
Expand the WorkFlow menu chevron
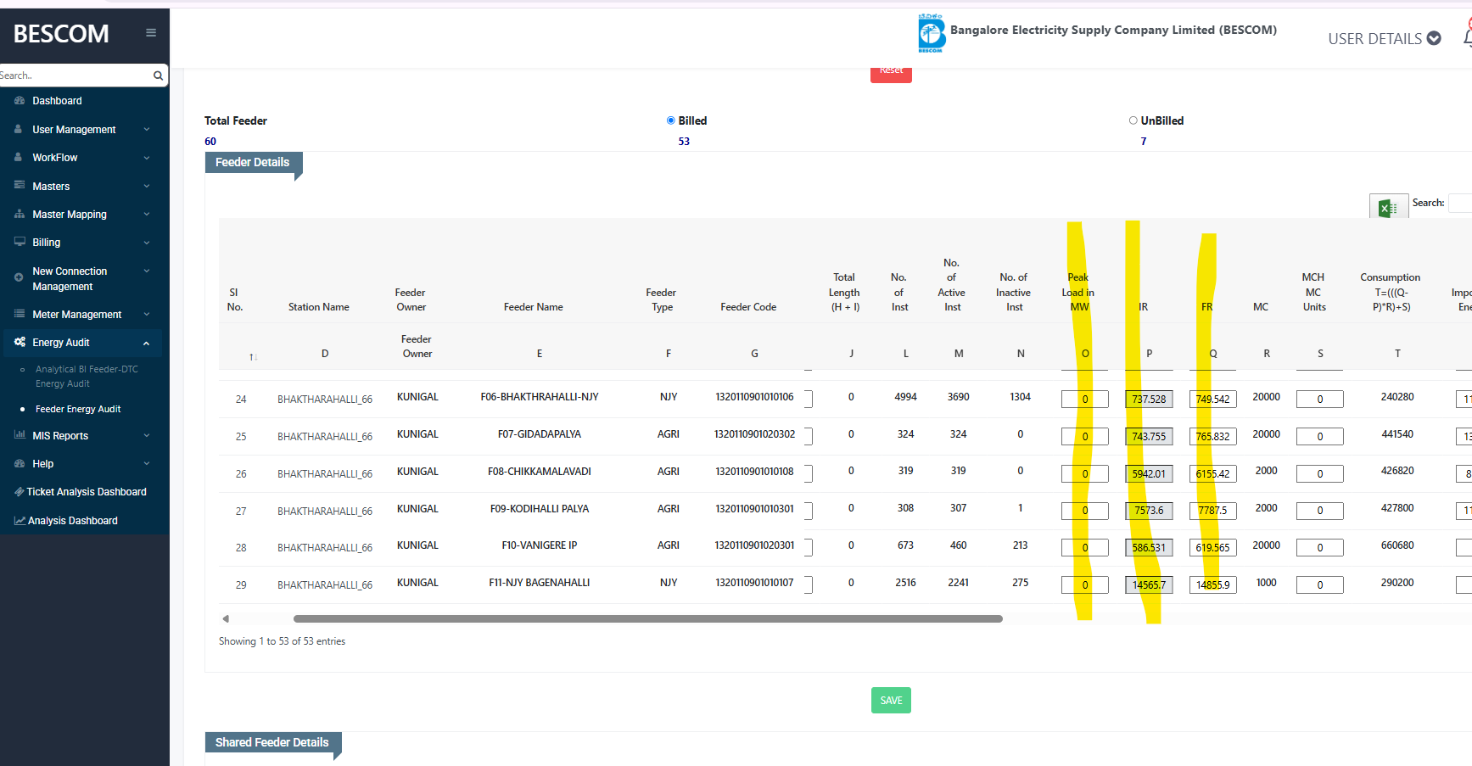[147, 158]
